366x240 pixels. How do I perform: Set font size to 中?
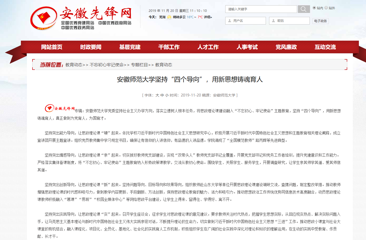click(162, 95)
